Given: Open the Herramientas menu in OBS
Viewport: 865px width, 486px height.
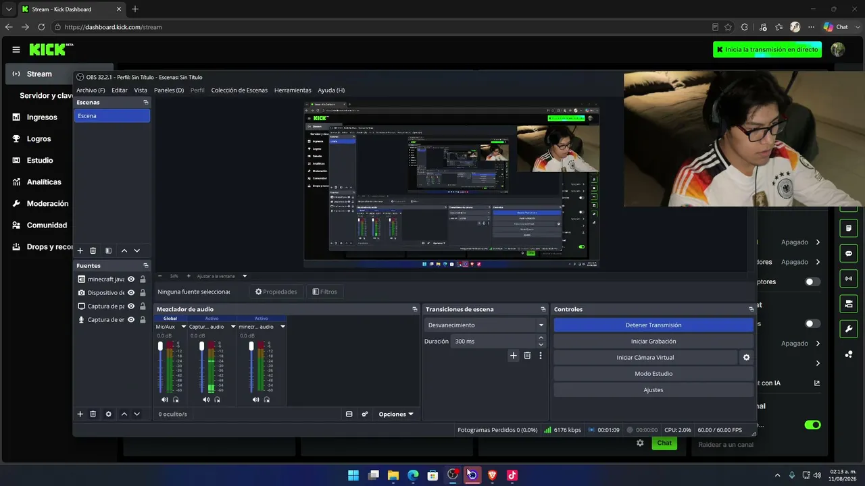Looking at the screenshot, I should [293, 90].
